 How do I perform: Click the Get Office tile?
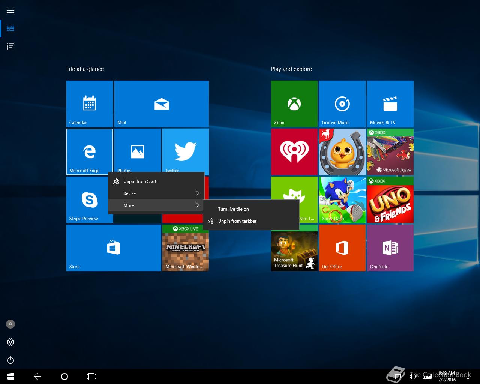342,248
